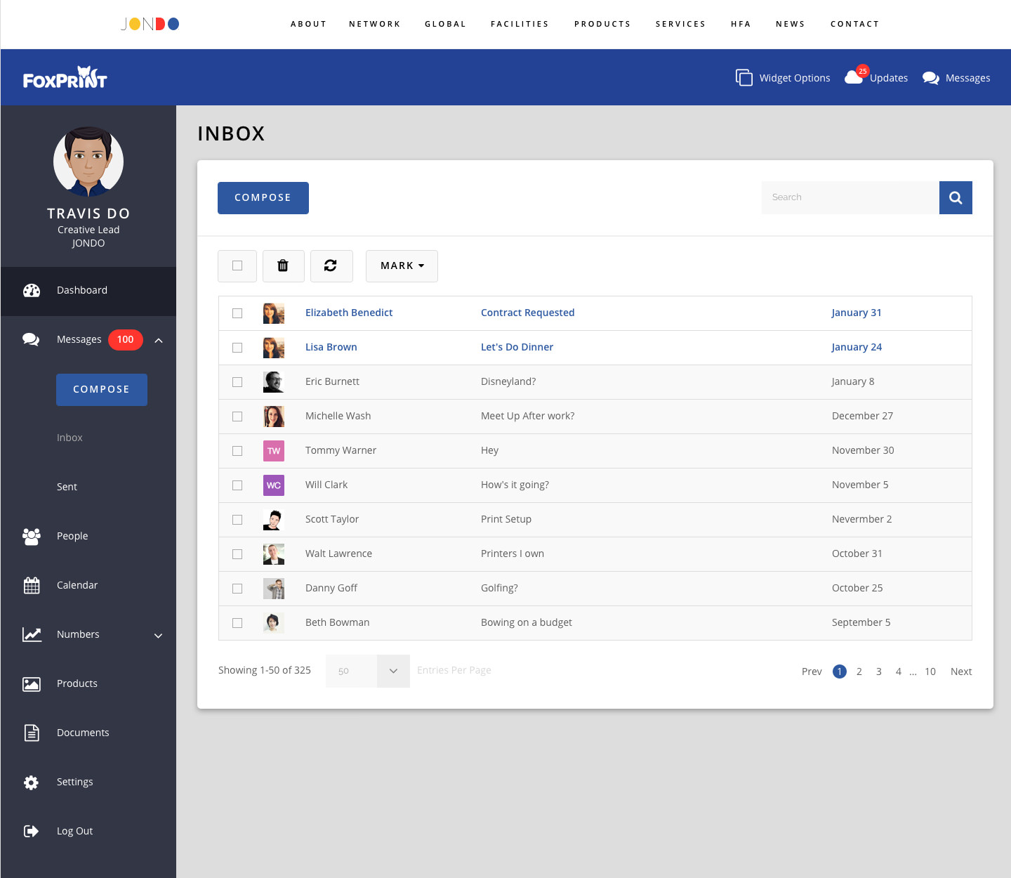
Task: Open Let's Do Dinner message
Action: [x=517, y=347]
